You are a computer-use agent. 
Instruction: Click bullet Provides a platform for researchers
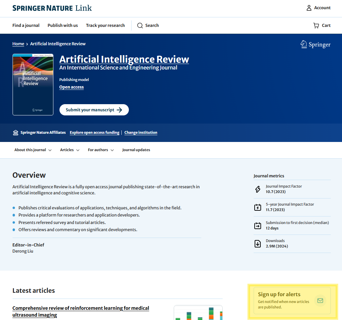tap(79, 215)
